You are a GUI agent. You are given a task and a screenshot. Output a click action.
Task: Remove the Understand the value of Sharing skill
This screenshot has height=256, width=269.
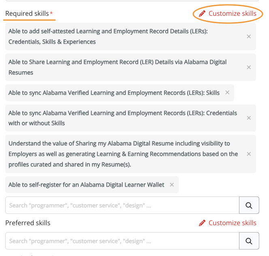[x=249, y=154]
